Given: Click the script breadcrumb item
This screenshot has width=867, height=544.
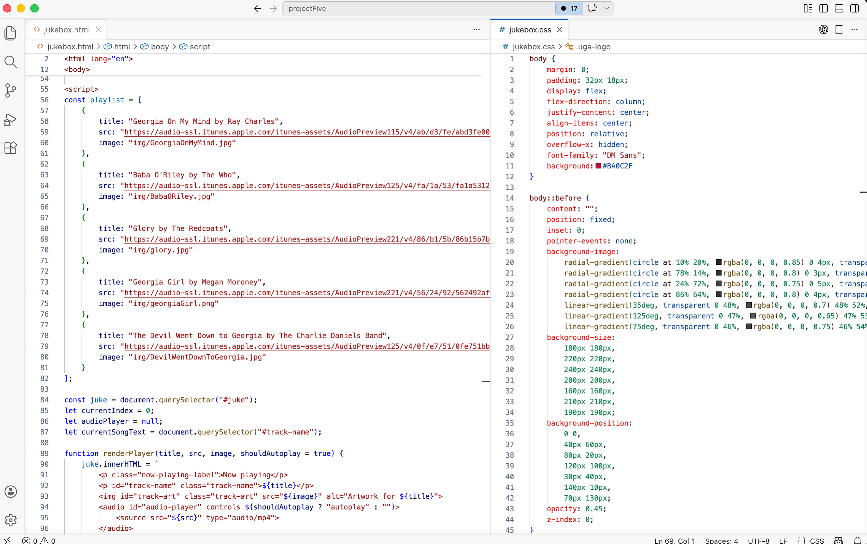Looking at the screenshot, I should 195,47.
